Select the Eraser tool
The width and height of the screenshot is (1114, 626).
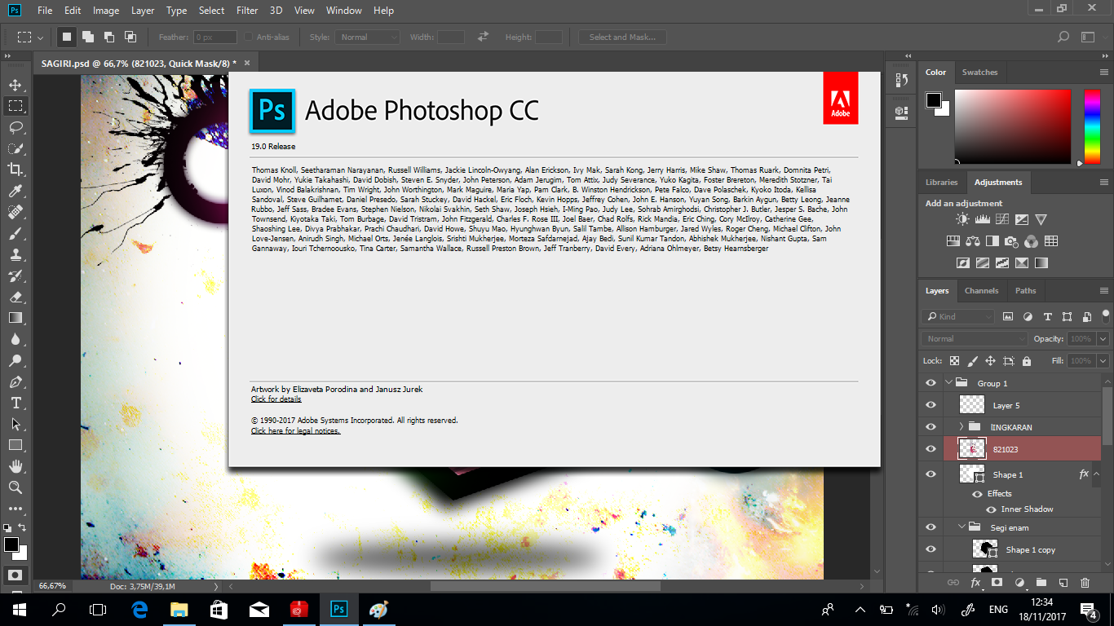pyautogui.click(x=15, y=297)
